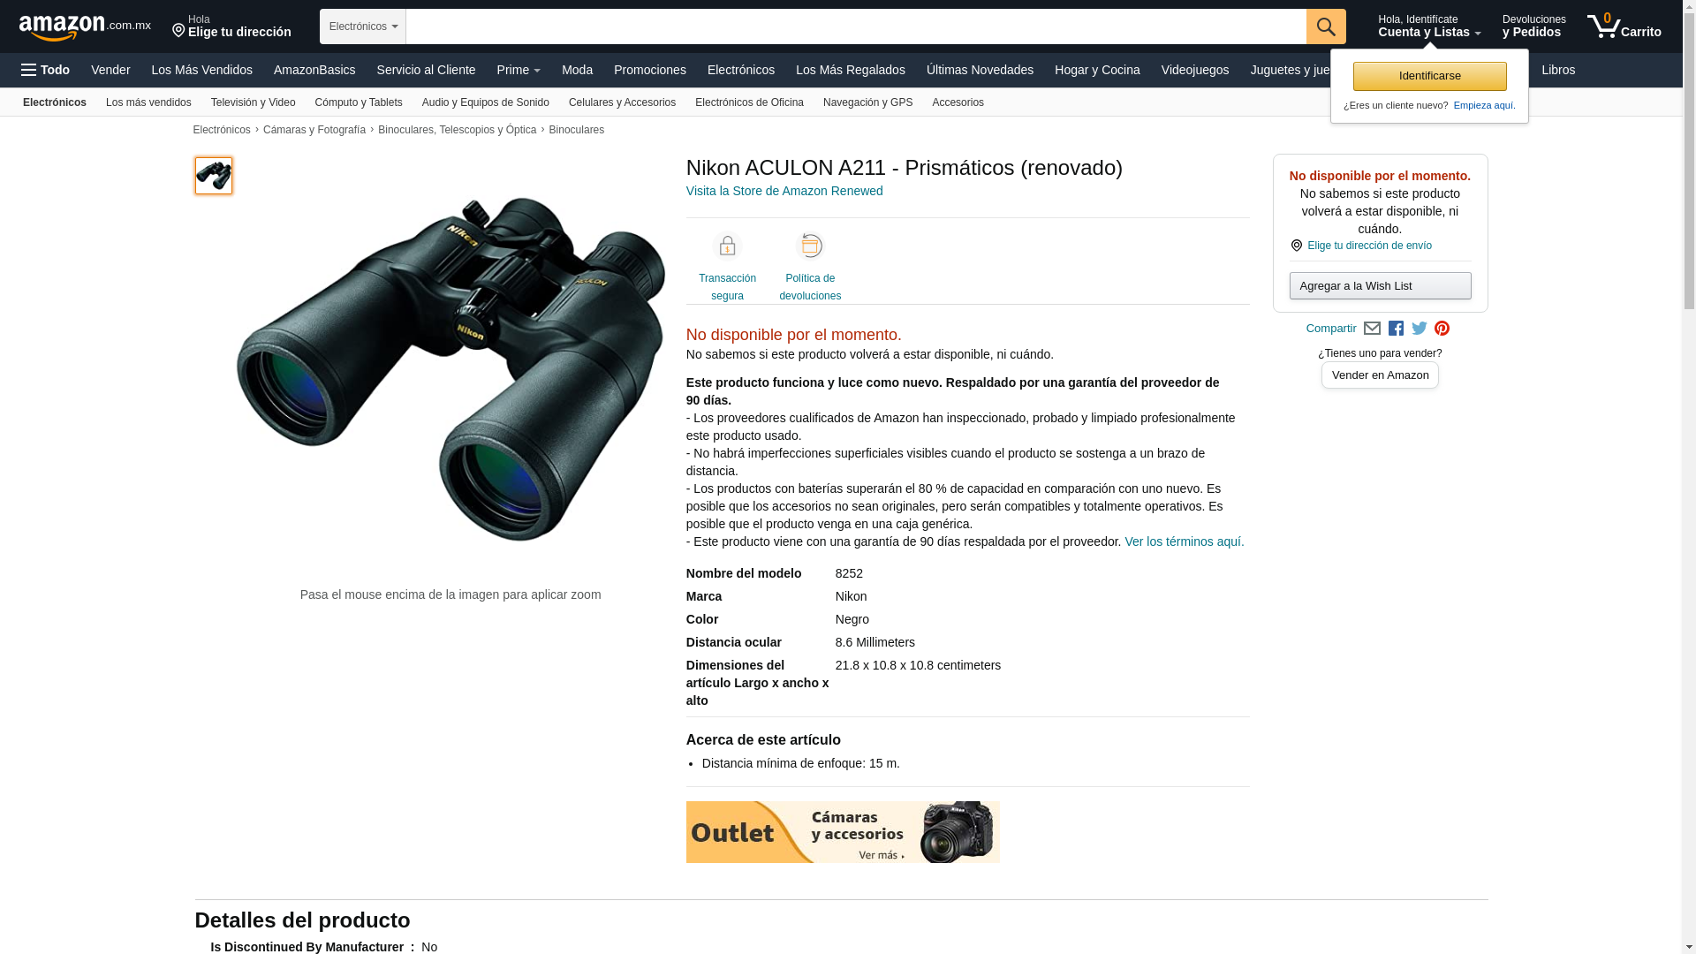Share the product on Twitter
Image resolution: width=1696 pixels, height=954 pixels.
pos(1420,329)
